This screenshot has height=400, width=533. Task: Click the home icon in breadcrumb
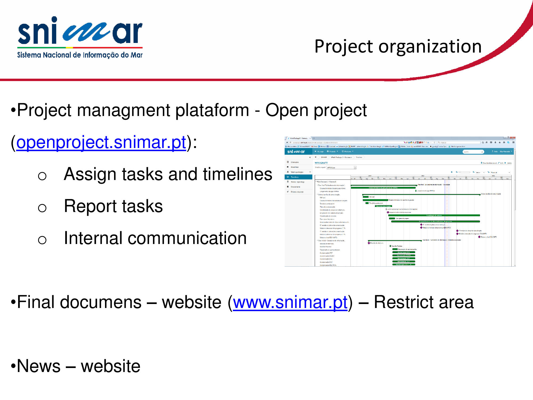tap(316, 157)
